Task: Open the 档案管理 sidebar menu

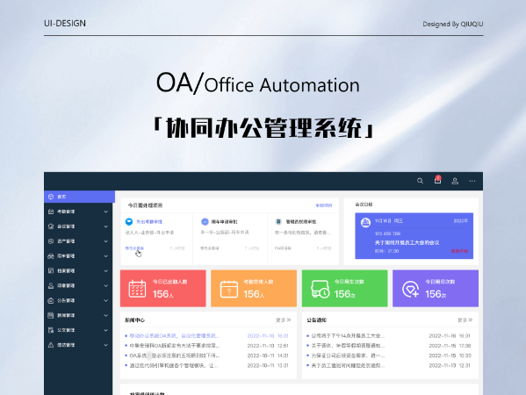Action: click(x=78, y=271)
